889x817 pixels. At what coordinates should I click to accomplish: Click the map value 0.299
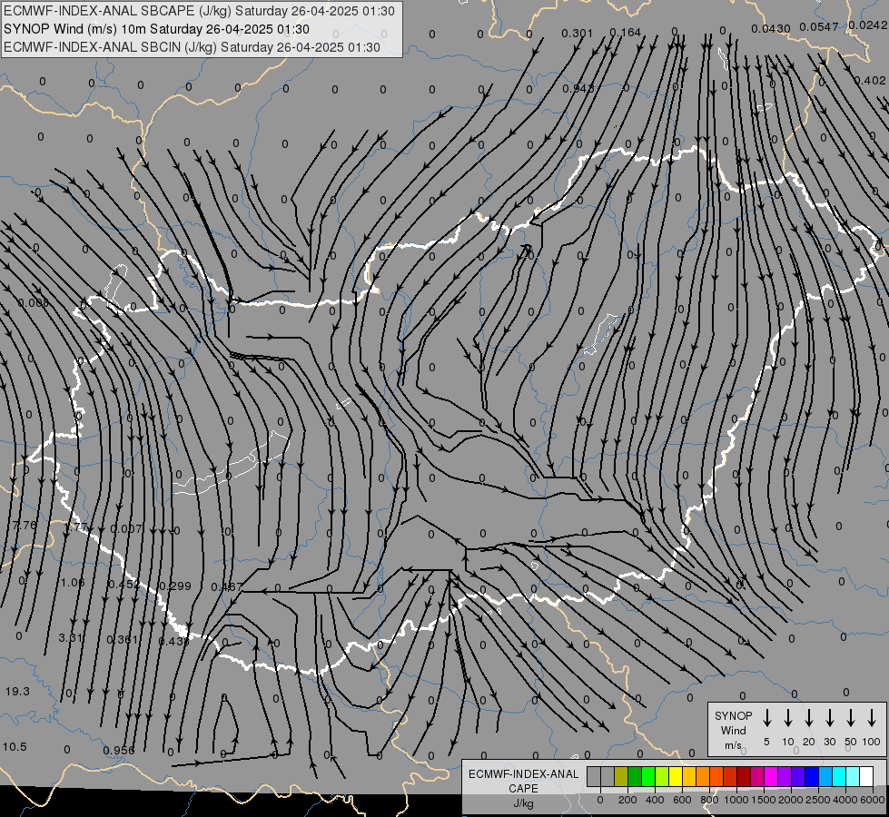tap(175, 586)
